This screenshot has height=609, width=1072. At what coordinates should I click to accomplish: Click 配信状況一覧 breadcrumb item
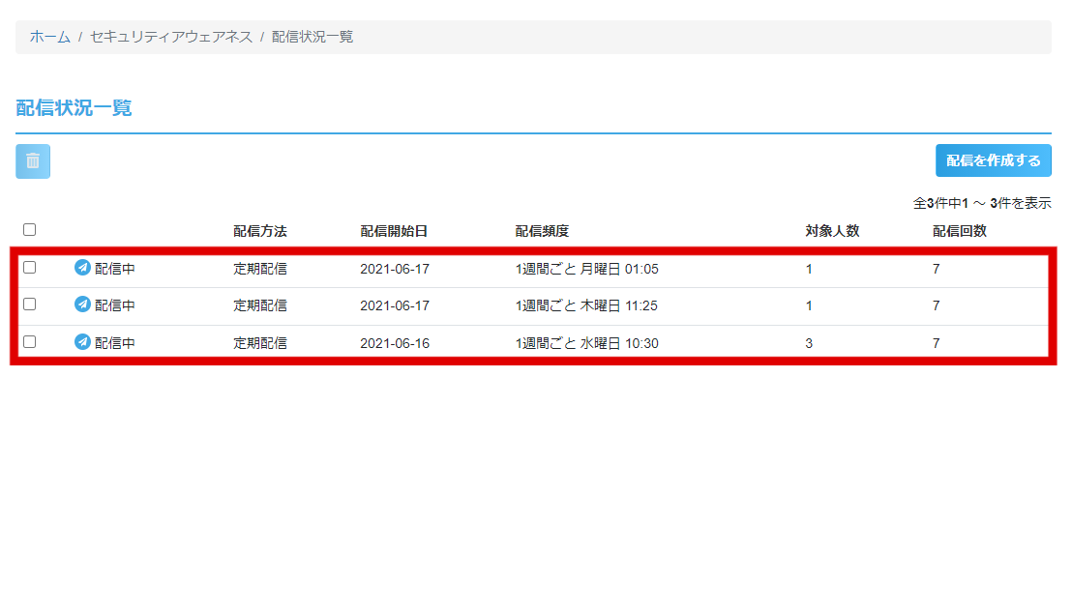pos(313,37)
